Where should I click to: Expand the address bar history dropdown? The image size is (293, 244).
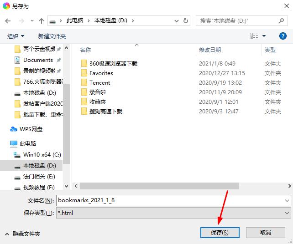[177, 20]
